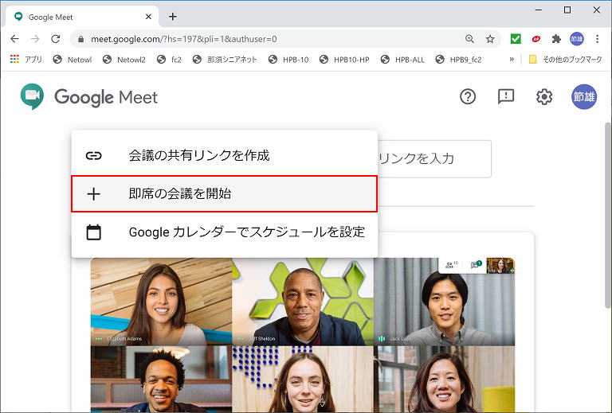Open the Netowl2 bookmark
The height and width of the screenshot is (413, 612).
click(124, 59)
